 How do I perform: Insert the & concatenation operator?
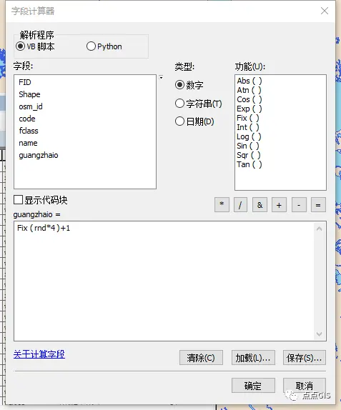pos(260,205)
